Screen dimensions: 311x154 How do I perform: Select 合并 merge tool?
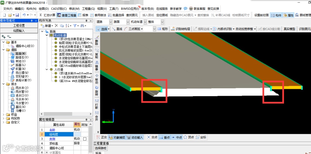tap(97, 116)
